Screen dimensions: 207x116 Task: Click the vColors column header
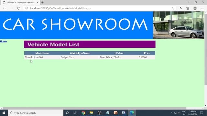119,53
